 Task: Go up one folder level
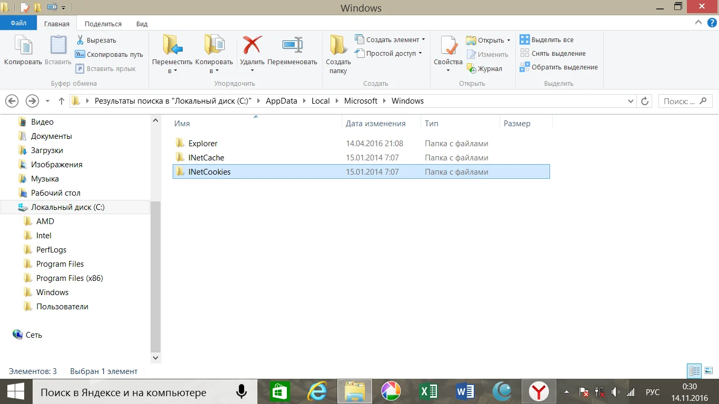coord(62,101)
